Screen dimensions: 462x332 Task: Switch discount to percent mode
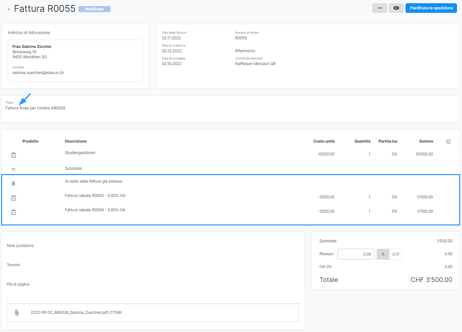click(x=383, y=254)
